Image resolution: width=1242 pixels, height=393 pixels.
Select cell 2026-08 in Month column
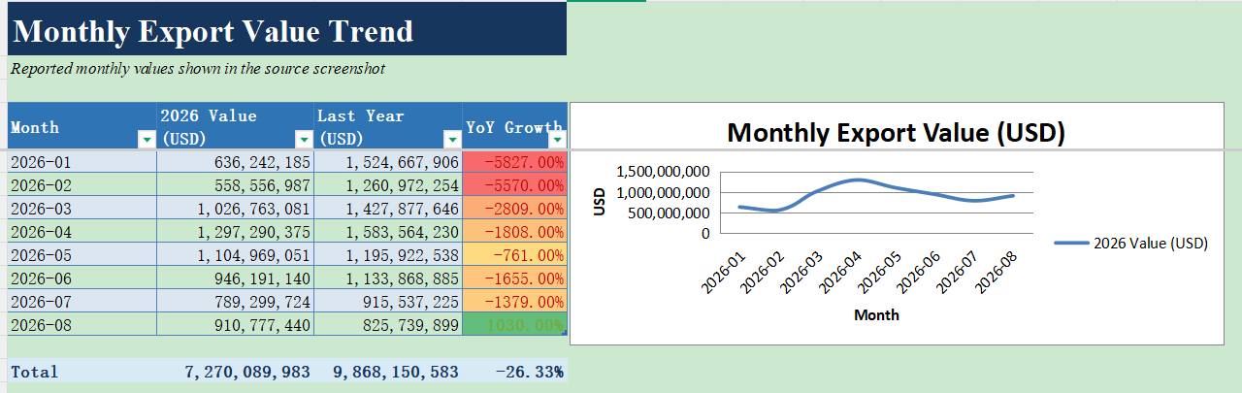click(82, 325)
